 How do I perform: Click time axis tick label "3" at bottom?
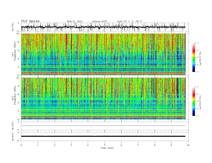click(x=71, y=145)
